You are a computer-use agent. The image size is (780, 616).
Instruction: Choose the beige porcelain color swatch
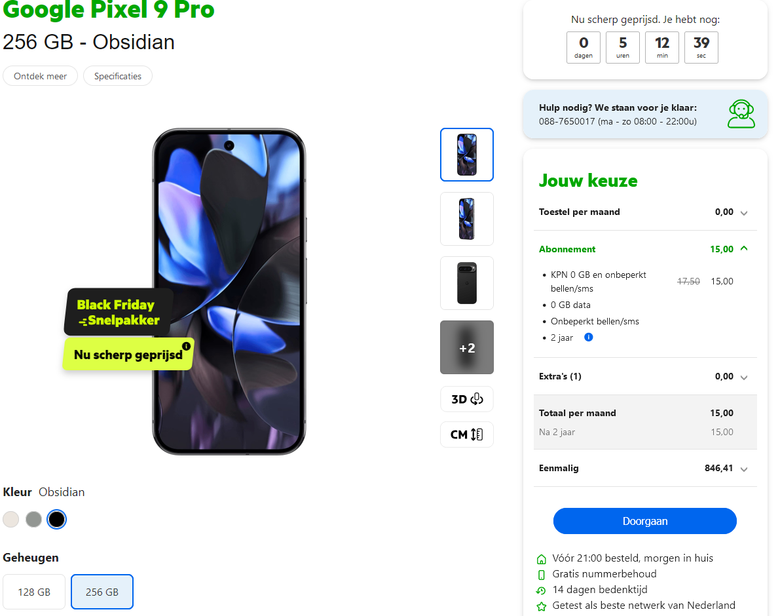11,520
